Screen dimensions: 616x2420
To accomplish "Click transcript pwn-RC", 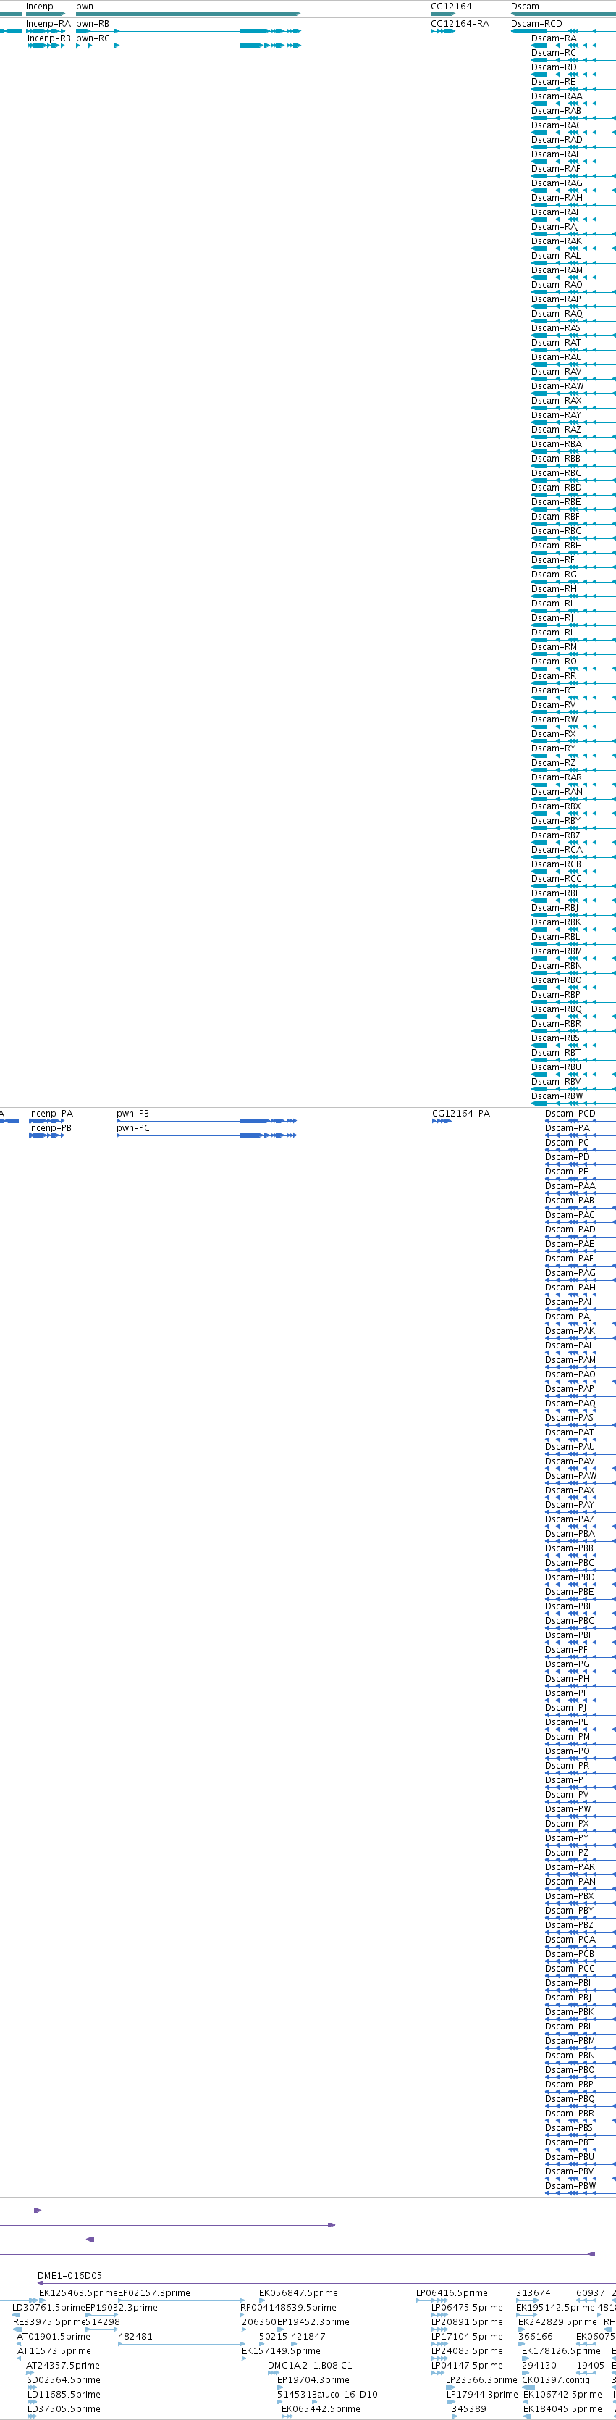I will (x=93, y=38).
